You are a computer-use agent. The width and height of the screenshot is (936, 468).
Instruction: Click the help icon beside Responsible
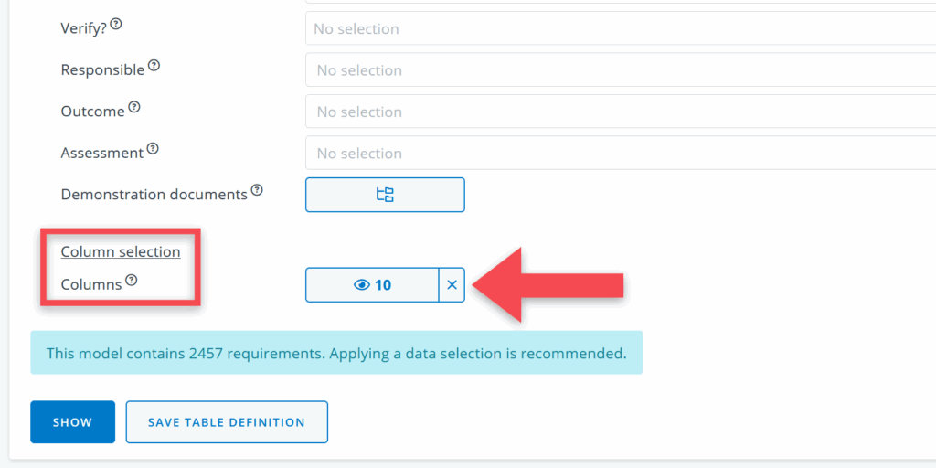coord(154,66)
